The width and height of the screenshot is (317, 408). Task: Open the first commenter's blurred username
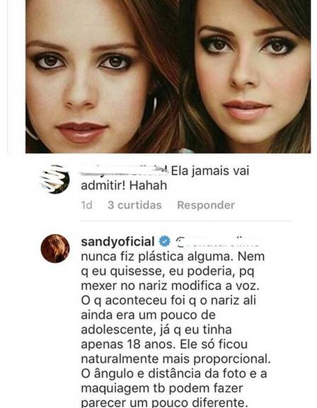(124, 170)
